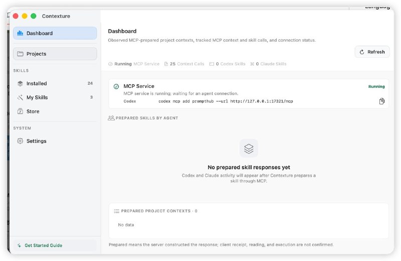Viewport: 401px width, 261px height.
Task: Click the Context Calls document icon
Action: pyautogui.click(x=166, y=64)
